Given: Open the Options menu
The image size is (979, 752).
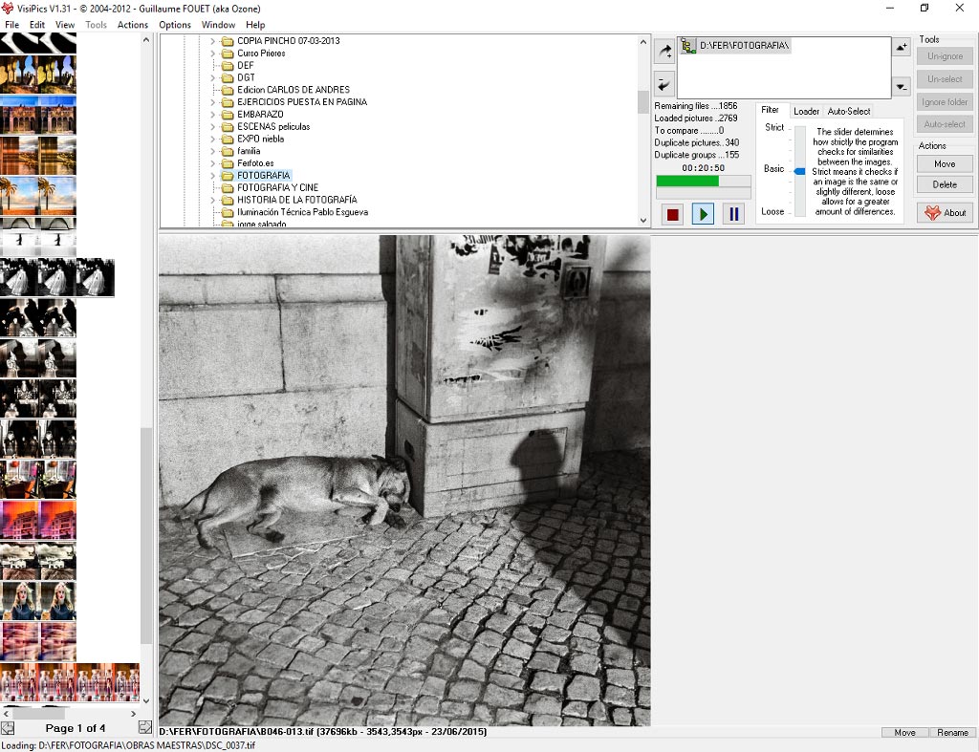Looking at the screenshot, I should coord(175,25).
